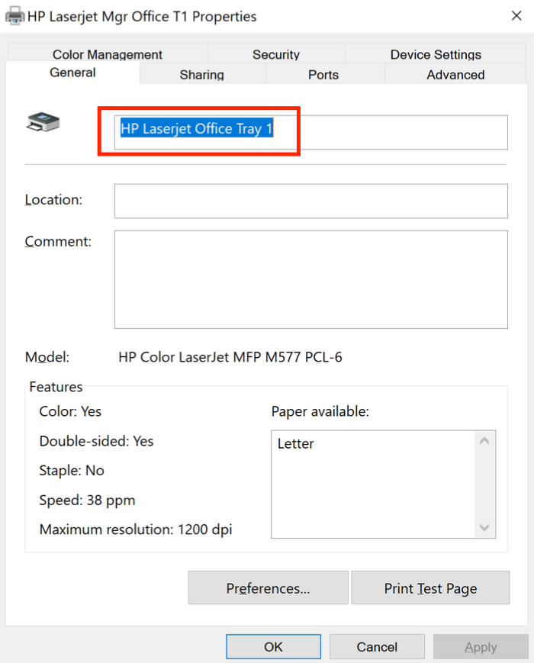Go to the Sharing tab
This screenshot has height=663, width=534.
(202, 75)
